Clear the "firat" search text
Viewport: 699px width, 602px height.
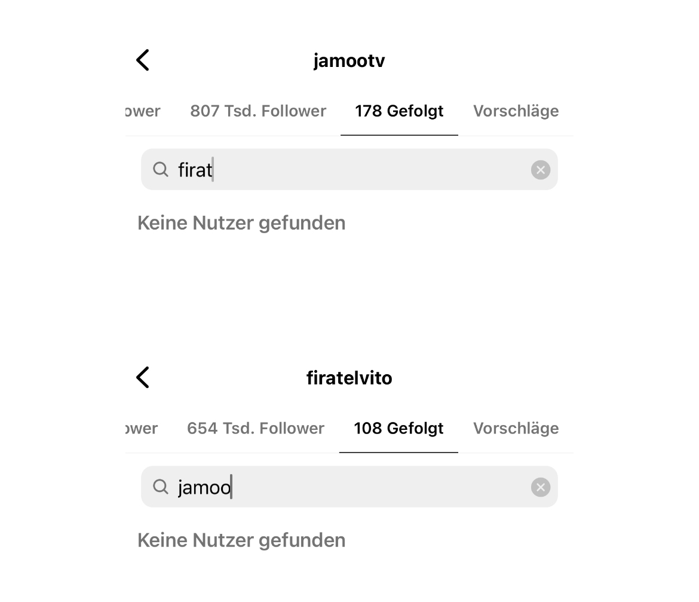pyautogui.click(x=540, y=170)
